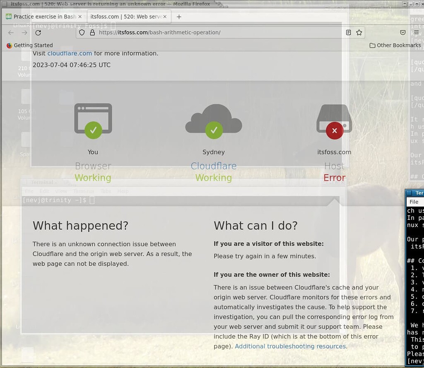Click 'If you are a visitor of this website:'
This screenshot has width=424, height=368.
coord(268,244)
